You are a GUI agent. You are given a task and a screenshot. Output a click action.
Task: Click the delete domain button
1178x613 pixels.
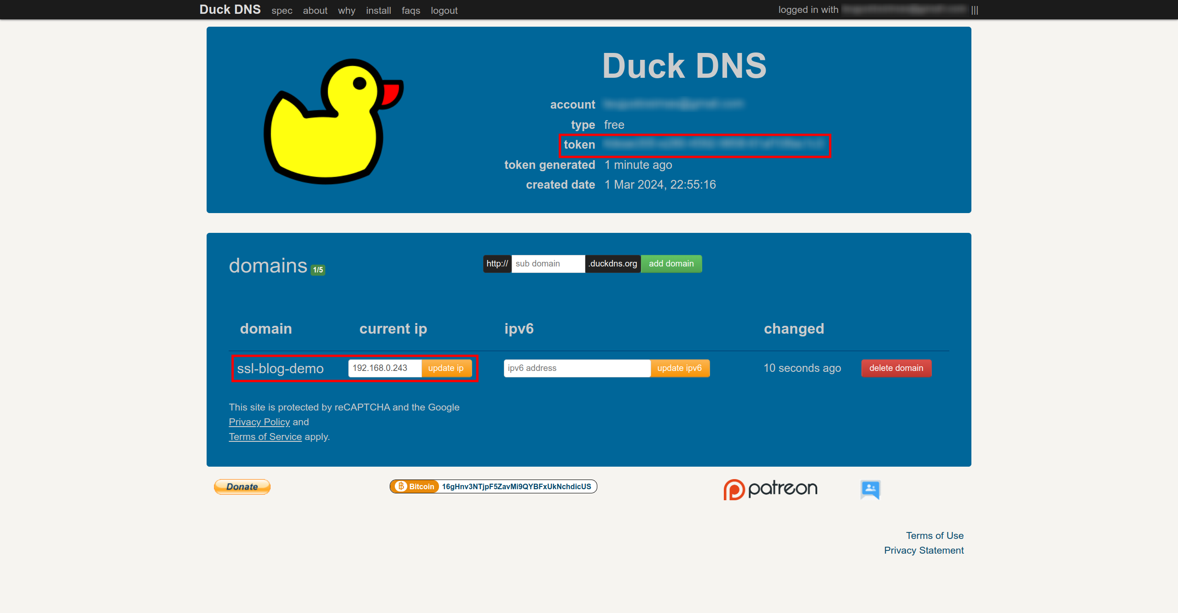tap(896, 368)
